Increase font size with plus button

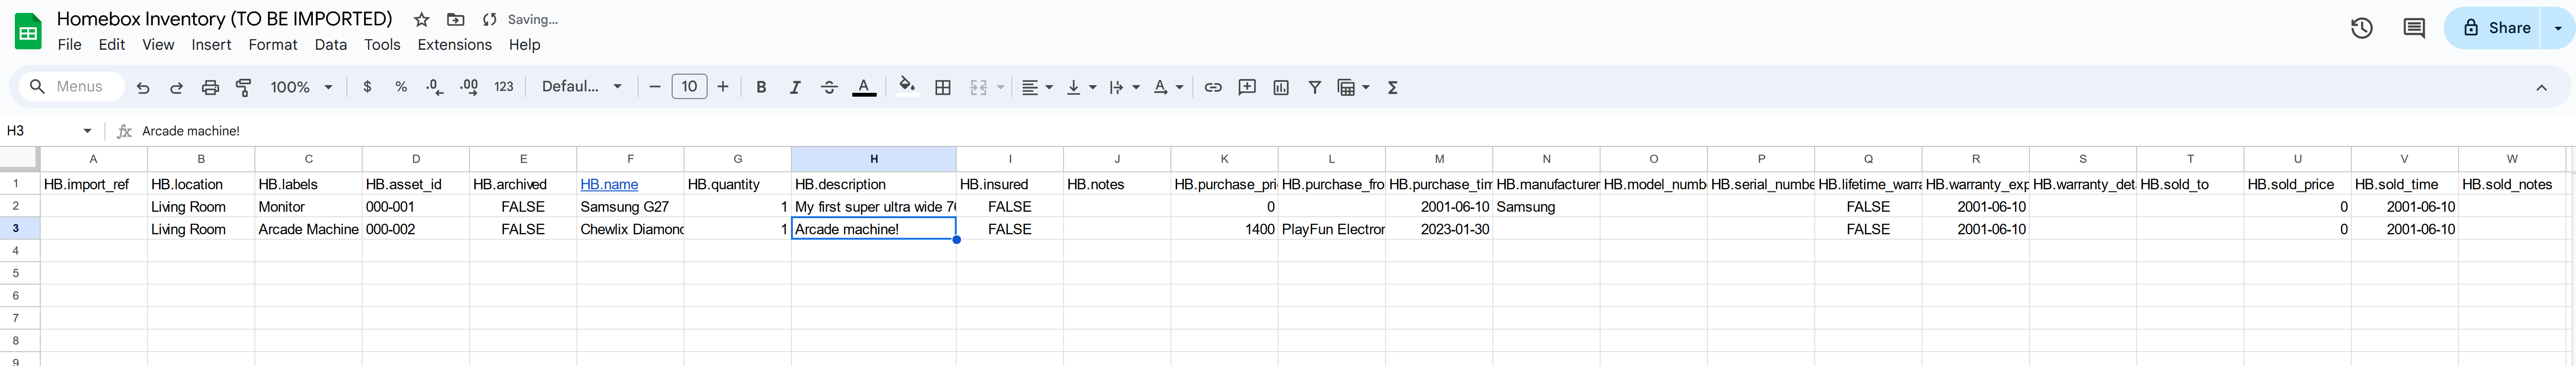(723, 87)
